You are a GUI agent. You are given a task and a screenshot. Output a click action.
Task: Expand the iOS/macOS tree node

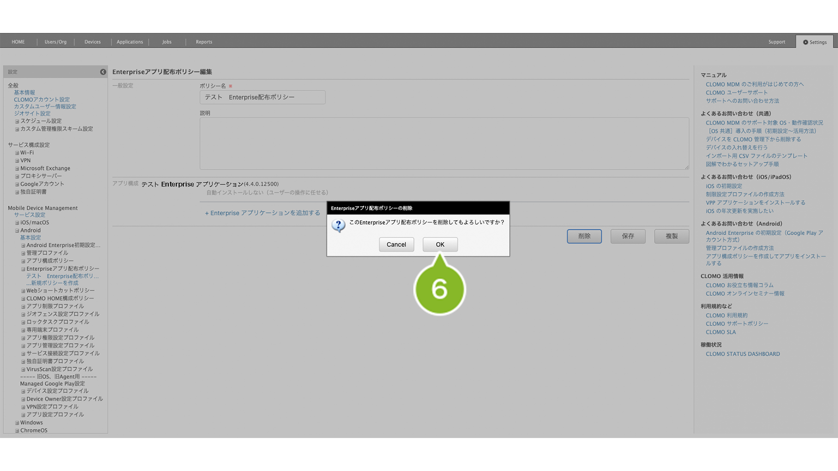coord(17,223)
